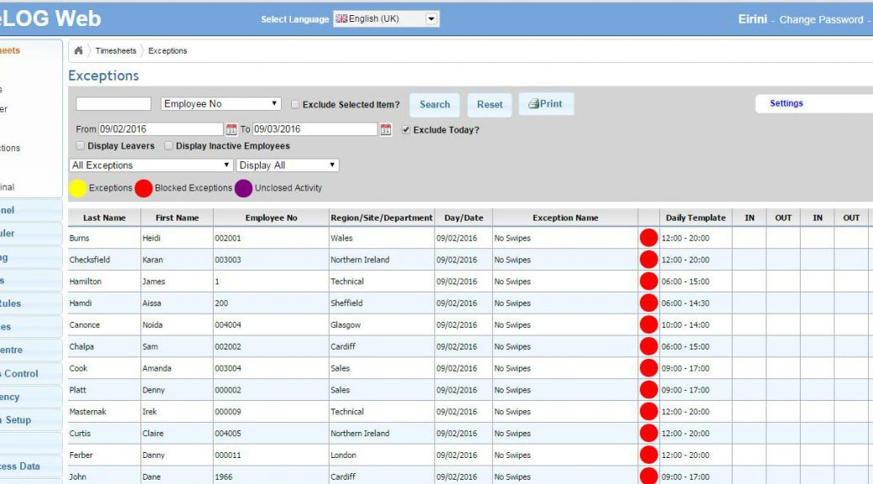Click the purple Unclosed Activity legend circle
The image size is (873, 484).
tap(243, 188)
